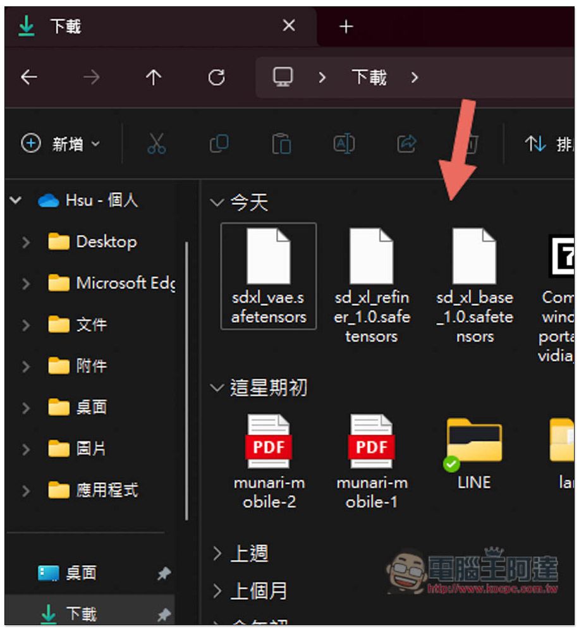The width and height of the screenshot is (579, 632).
Task: Click the Rename icon in toolbar
Action: [x=344, y=143]
